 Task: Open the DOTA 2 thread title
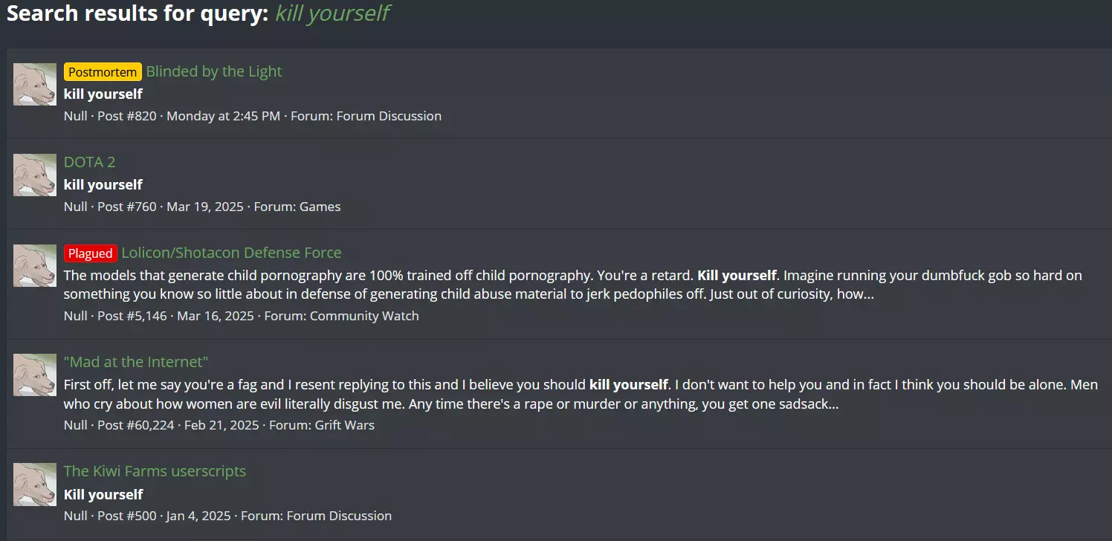click(x=89, y=162)
